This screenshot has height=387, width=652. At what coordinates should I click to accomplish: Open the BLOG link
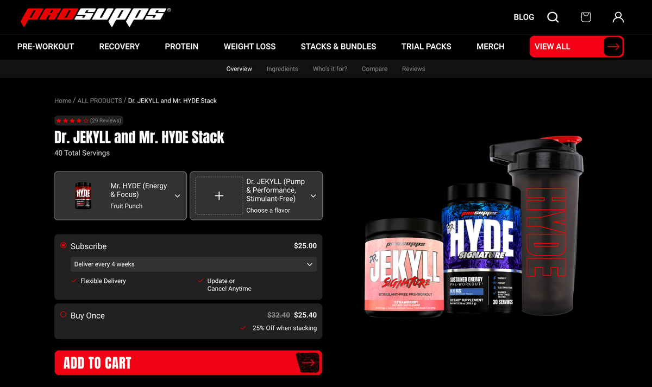tap(524, 17)
